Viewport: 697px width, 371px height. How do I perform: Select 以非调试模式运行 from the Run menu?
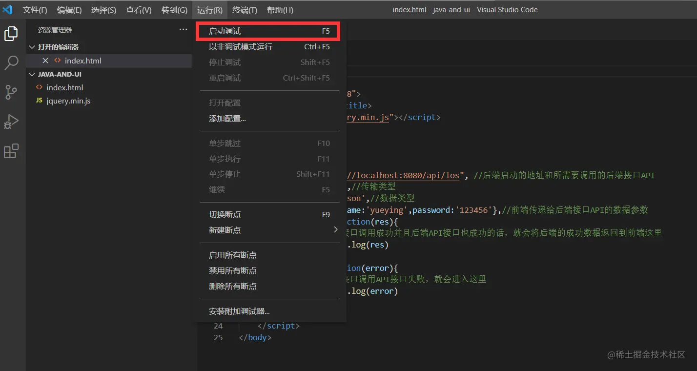point(269,47)
